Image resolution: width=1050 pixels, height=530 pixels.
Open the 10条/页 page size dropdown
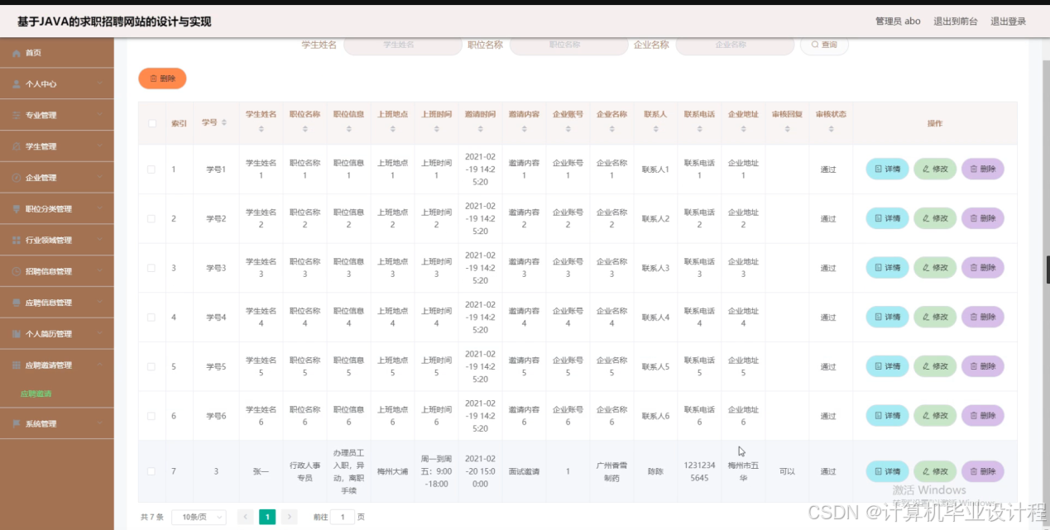coord(199,517)
